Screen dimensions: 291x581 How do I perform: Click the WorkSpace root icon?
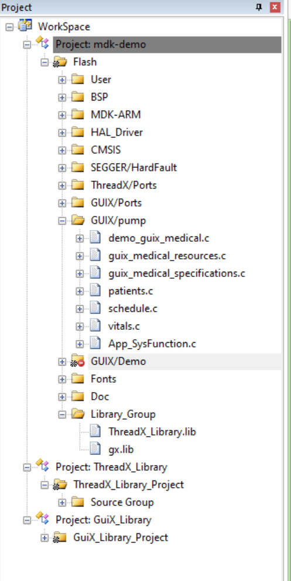click(25, 26)
